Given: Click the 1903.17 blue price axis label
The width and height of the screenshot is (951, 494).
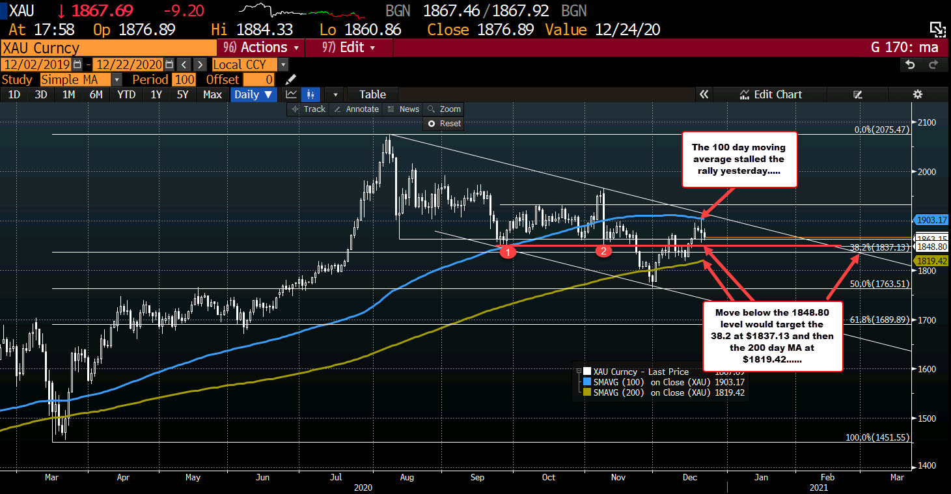Looking at the screenshot, I should (931, 219).
